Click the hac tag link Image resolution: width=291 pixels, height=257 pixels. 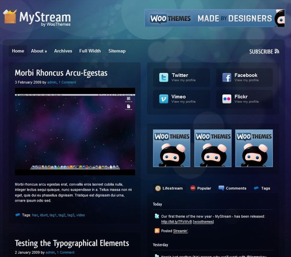click(x=35, y=215)
